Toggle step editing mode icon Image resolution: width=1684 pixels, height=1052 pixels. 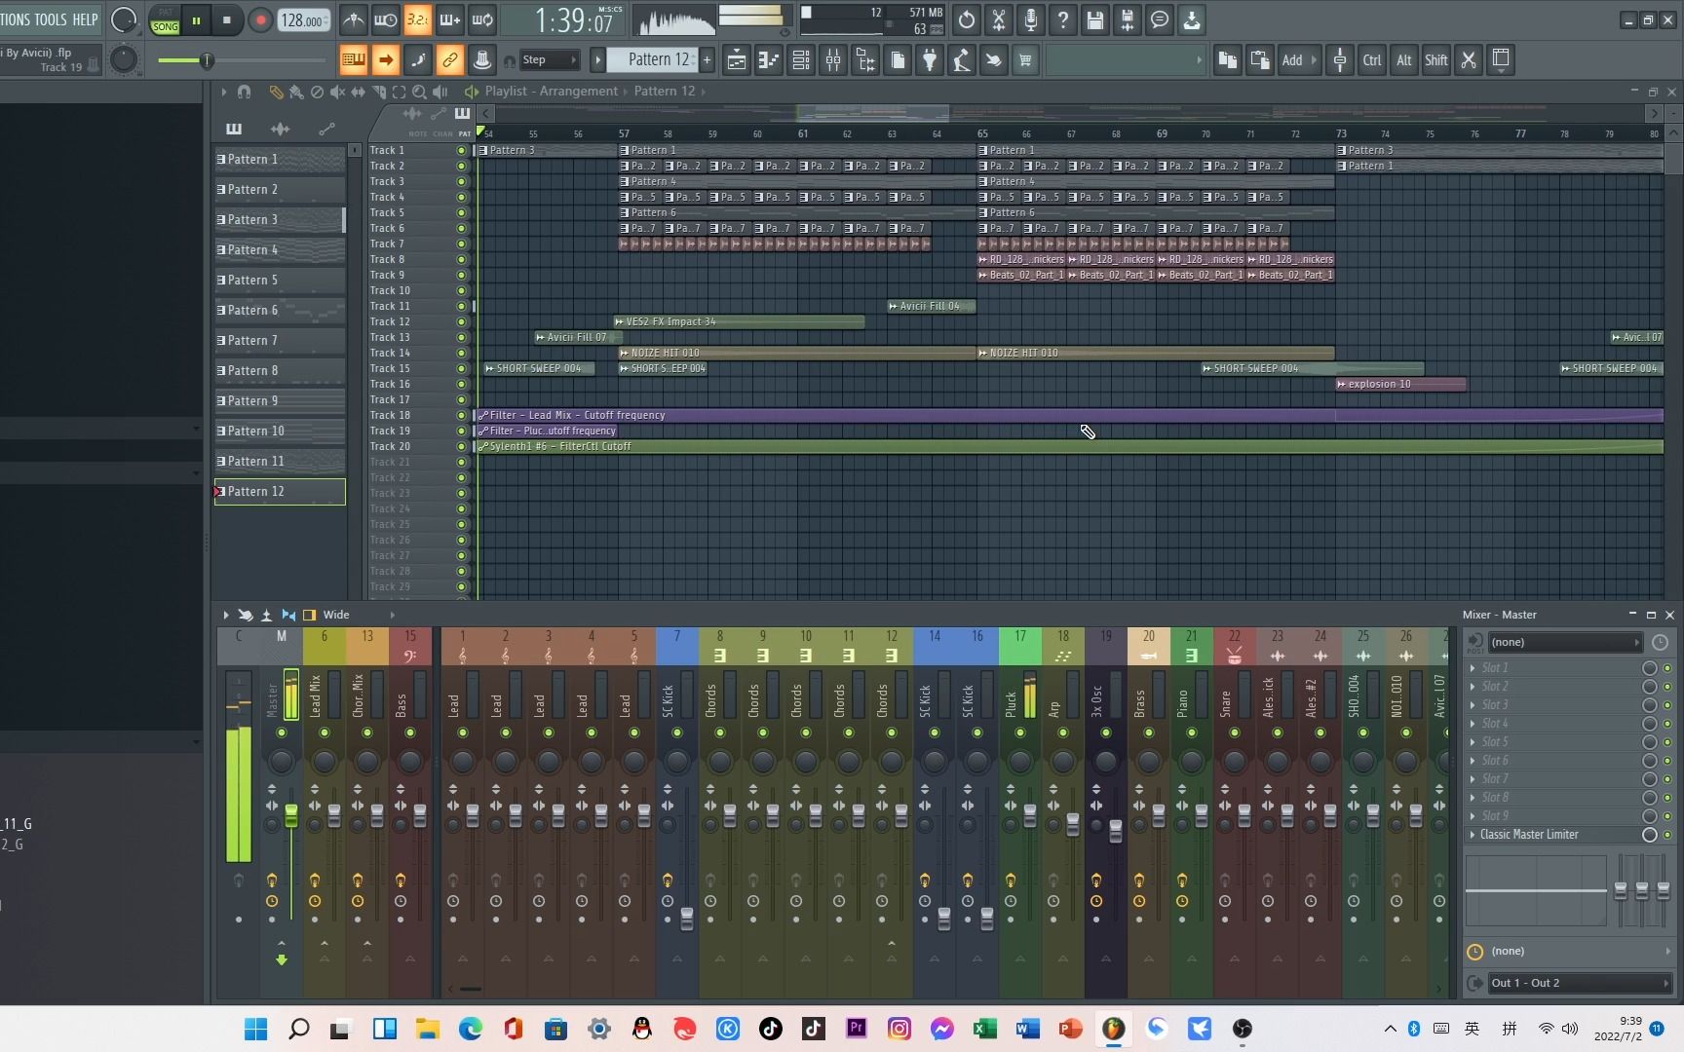418,59
